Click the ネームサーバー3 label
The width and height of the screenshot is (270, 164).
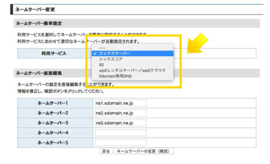[x=53, y=123]
